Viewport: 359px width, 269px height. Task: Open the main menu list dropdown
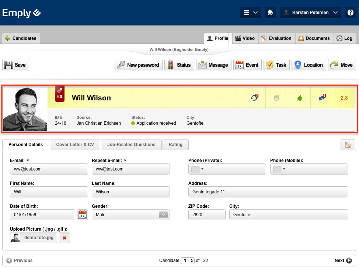251,13
